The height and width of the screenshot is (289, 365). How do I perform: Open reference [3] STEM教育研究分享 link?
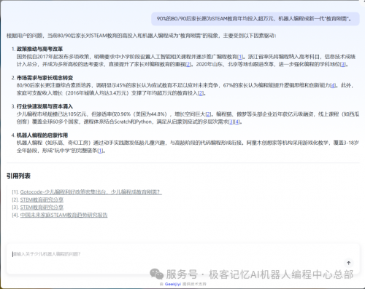42,207
